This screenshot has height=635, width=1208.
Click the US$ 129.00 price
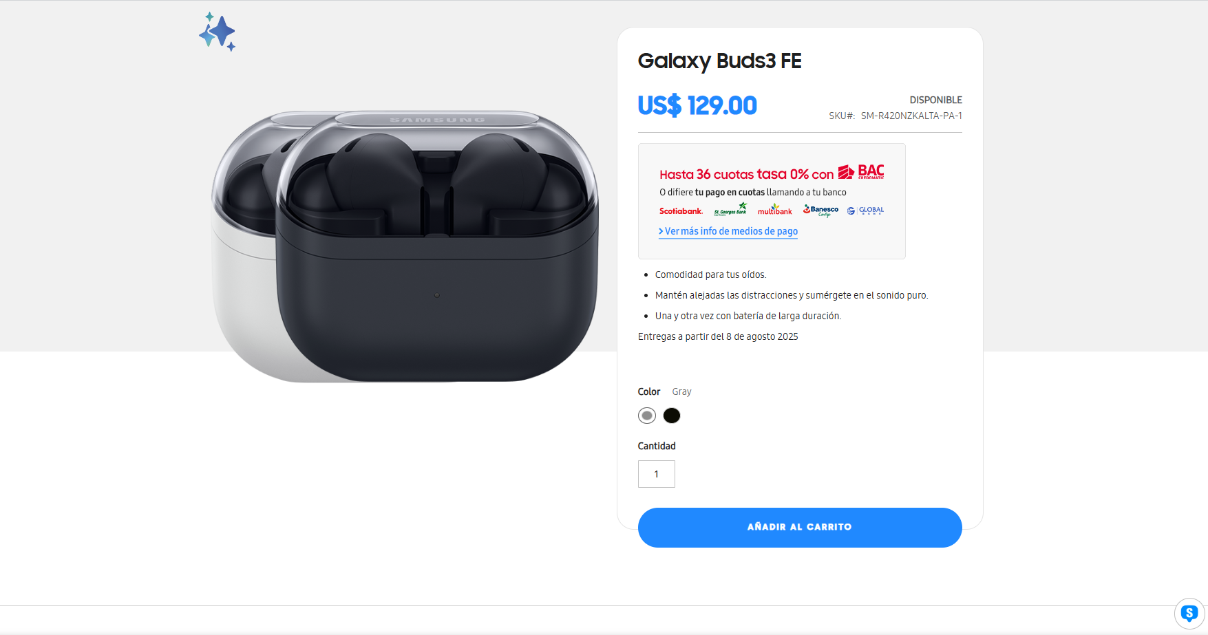pyautogui.click(x=697, y=105)
